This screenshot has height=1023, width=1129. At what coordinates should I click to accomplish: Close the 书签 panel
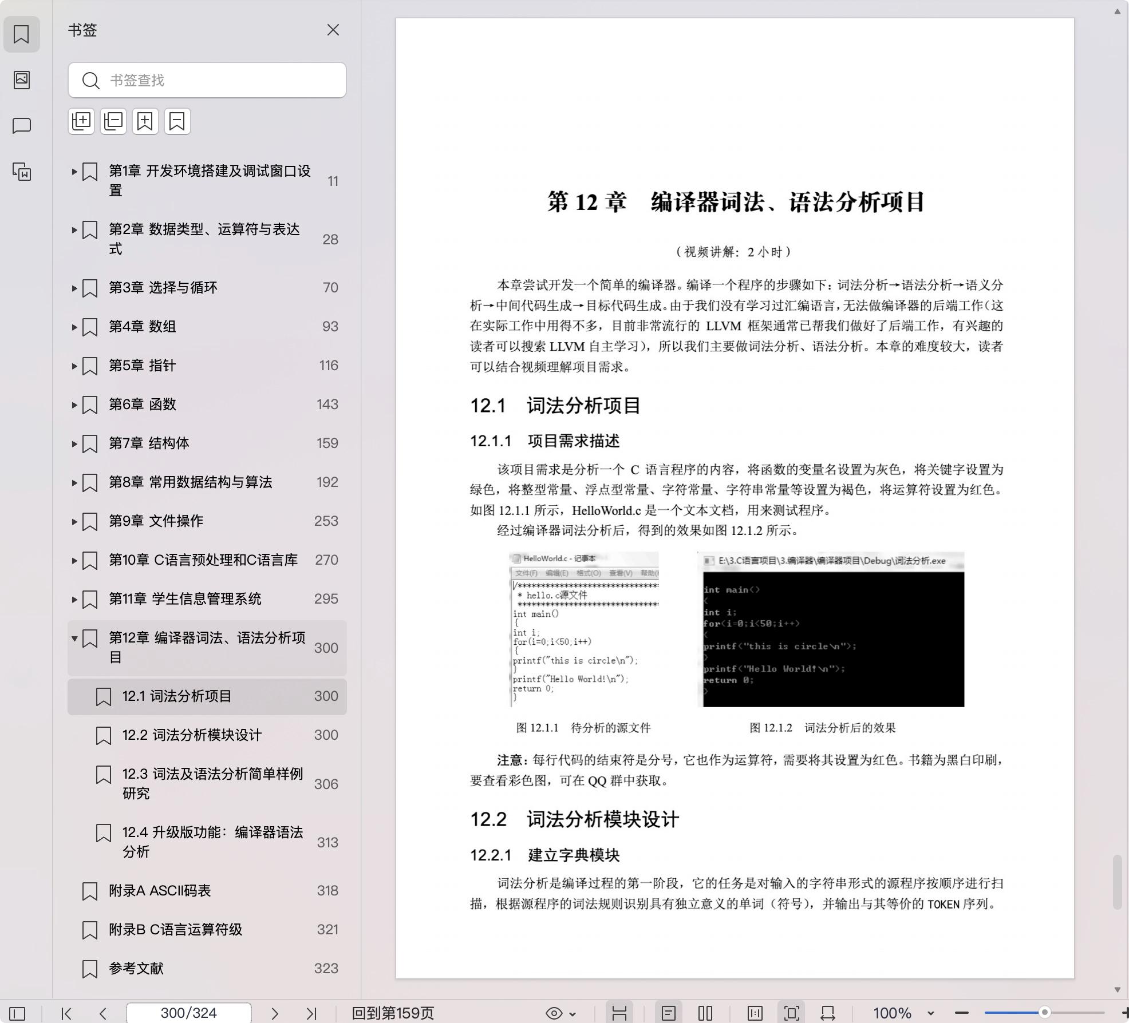click(x=333, y=30)
